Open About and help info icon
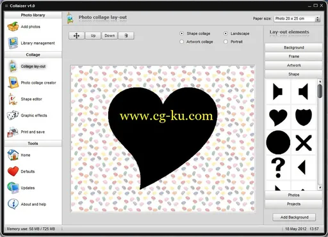 tap(13, 204)
